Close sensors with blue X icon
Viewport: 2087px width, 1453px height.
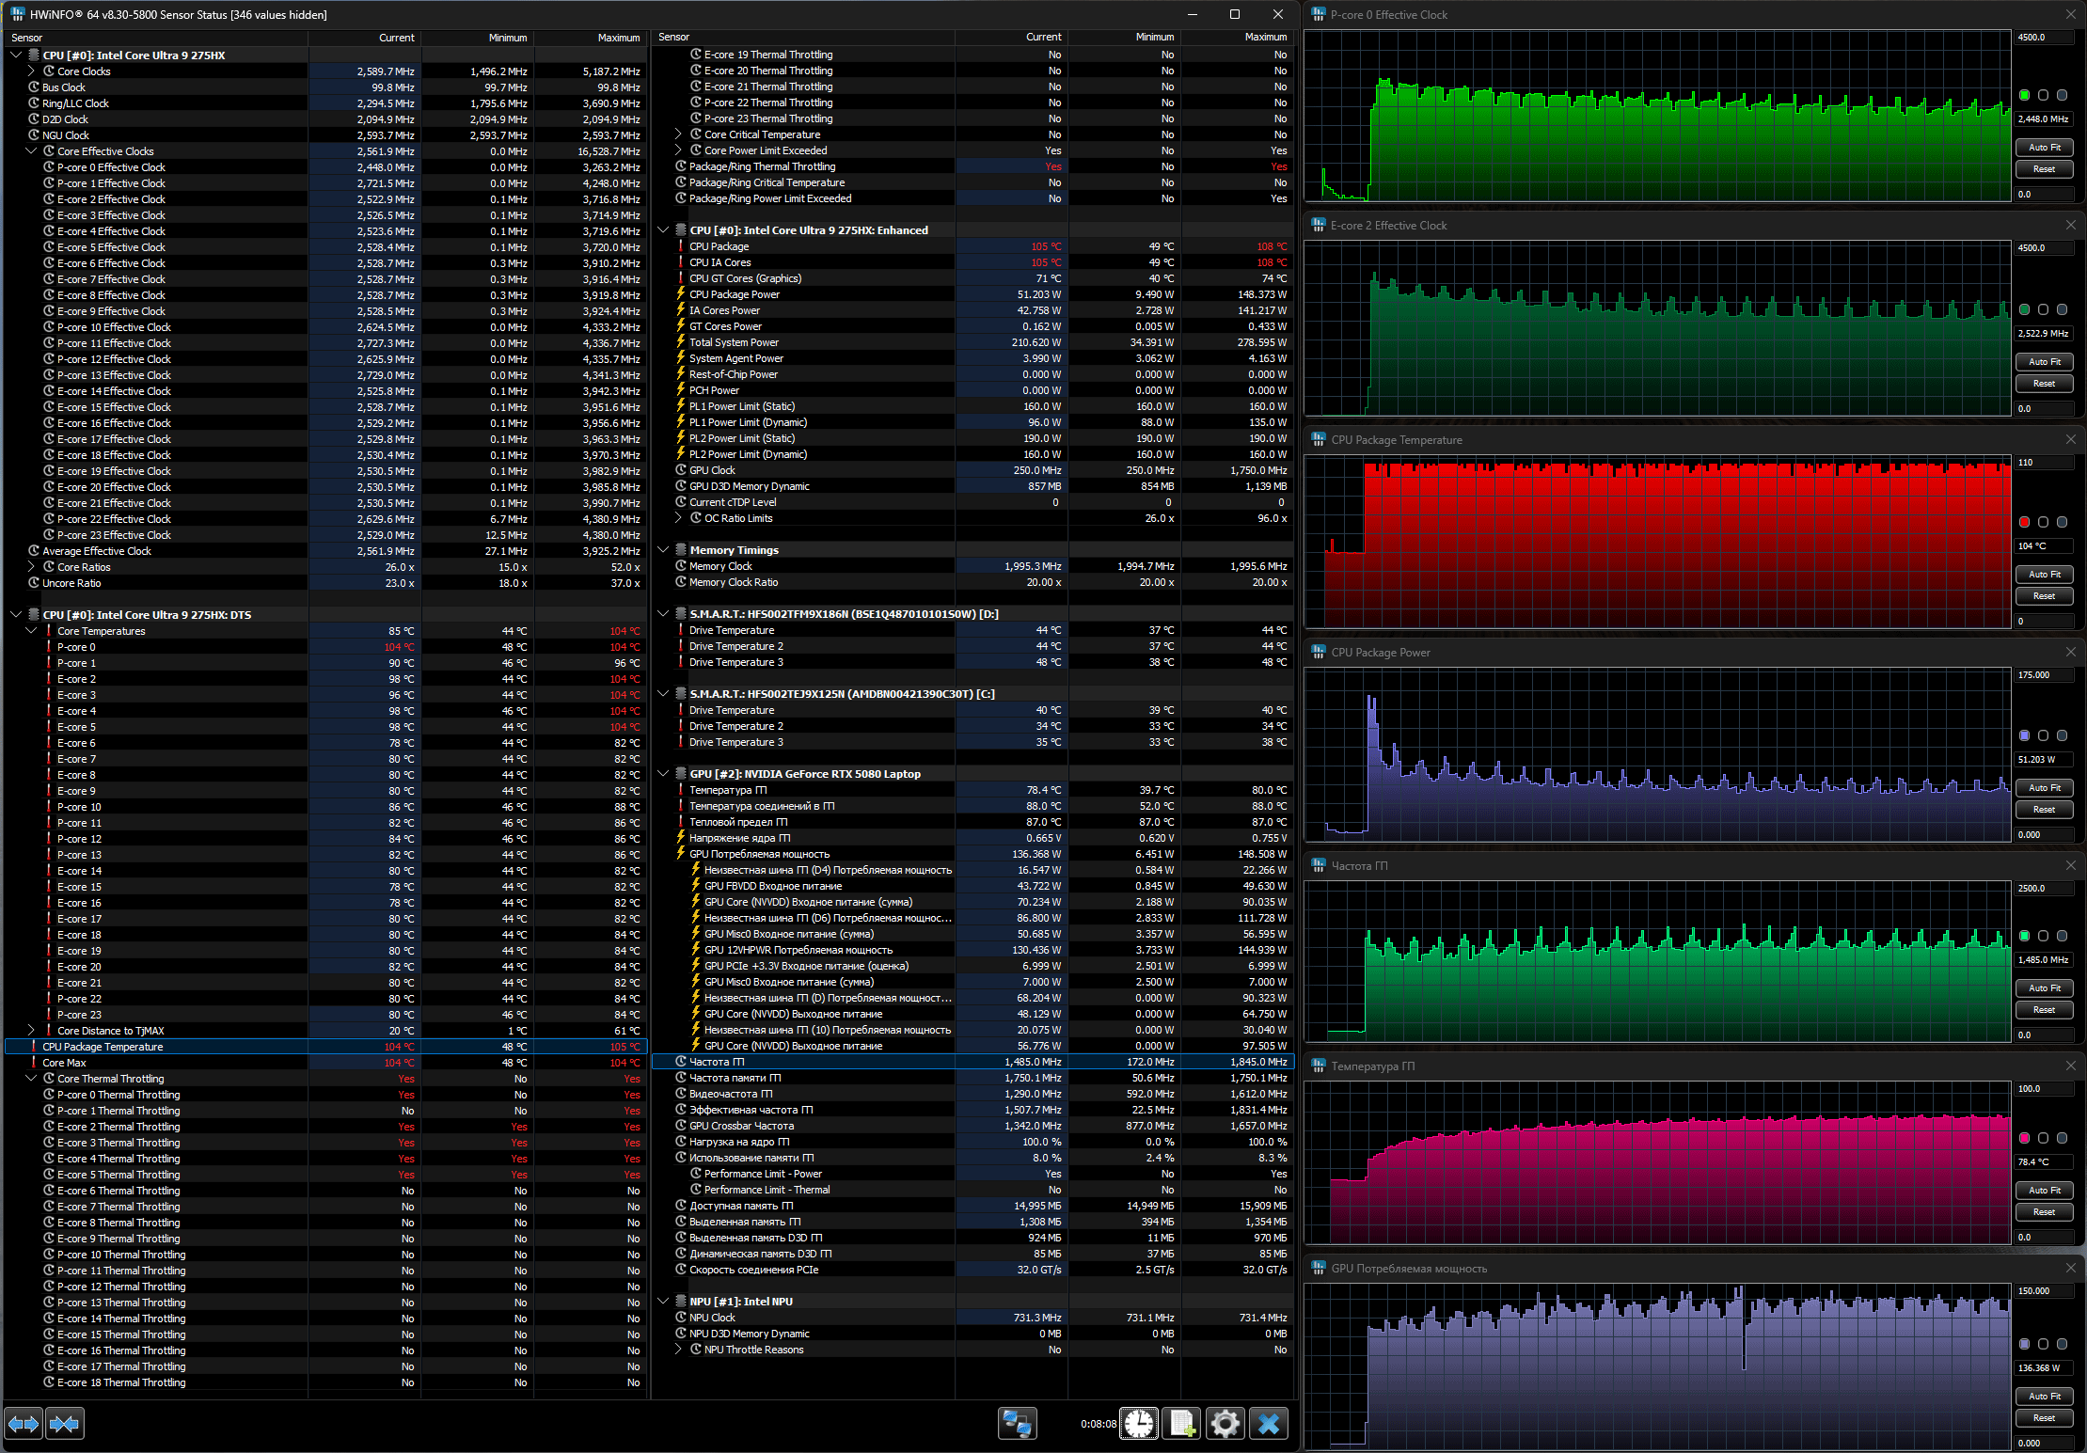point(1268,1424)
